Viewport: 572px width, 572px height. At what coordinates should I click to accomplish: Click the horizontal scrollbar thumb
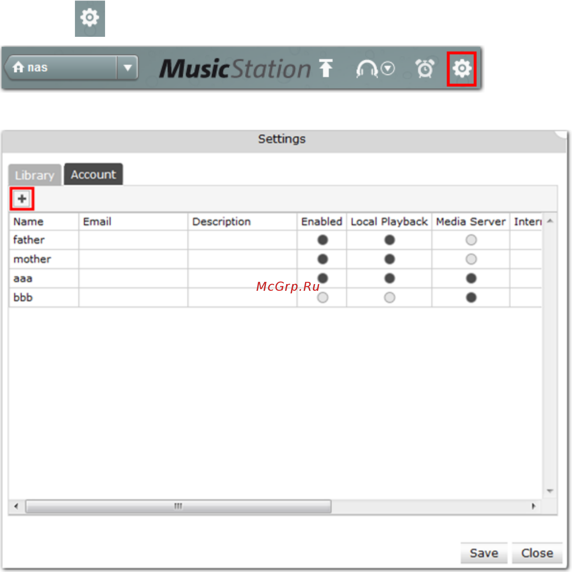178,506
